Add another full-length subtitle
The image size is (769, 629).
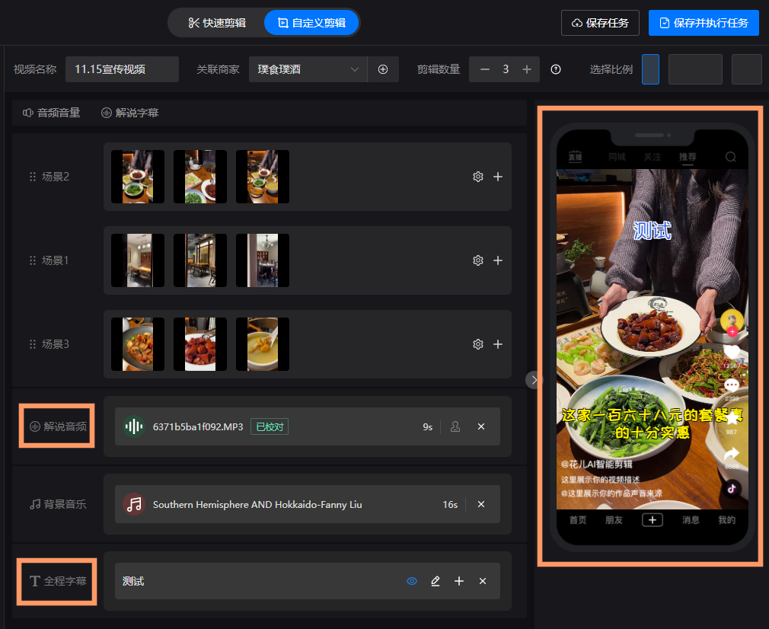(459, 582)
